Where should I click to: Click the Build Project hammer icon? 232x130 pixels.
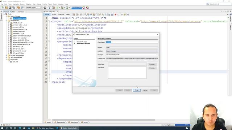pyautogui.click(x=50, y=8)
